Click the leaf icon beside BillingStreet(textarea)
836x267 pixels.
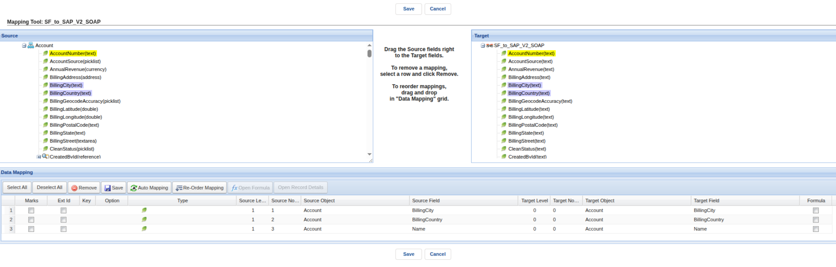pos(45,141)
